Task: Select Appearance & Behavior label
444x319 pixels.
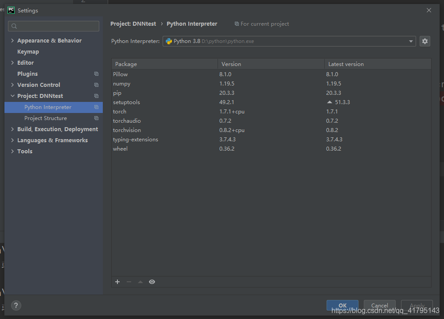Action: [49, 40]
